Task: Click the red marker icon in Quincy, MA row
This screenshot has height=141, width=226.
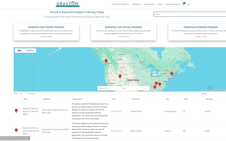Action: pos(16,130)
